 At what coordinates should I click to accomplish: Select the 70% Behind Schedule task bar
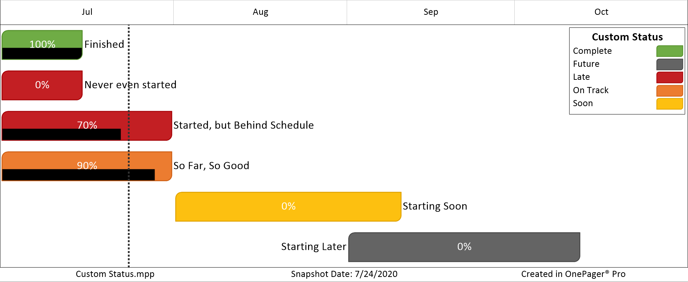coord(87,126)
